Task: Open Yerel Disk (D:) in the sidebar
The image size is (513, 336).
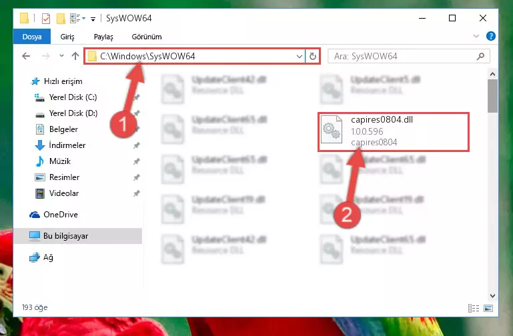Action: (73, 113)
